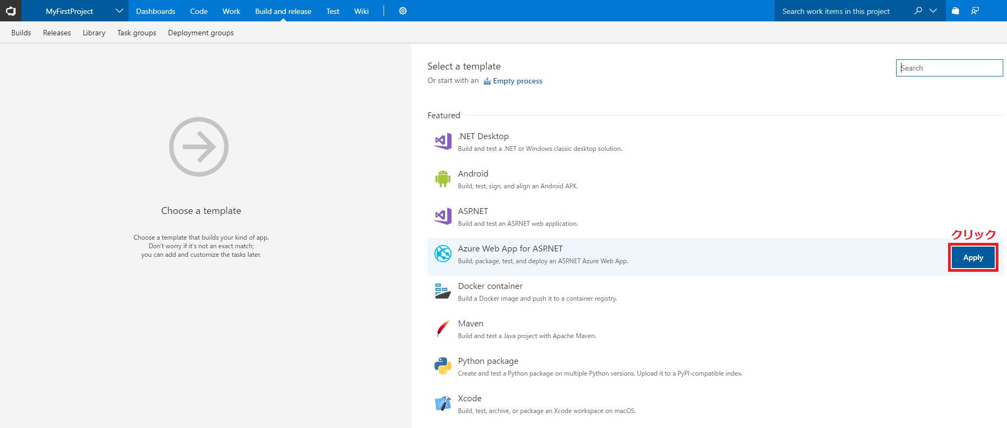The height and width of the screenshot is (428, 1007).
Task: Start with an Empty process link
Action: 517,81
